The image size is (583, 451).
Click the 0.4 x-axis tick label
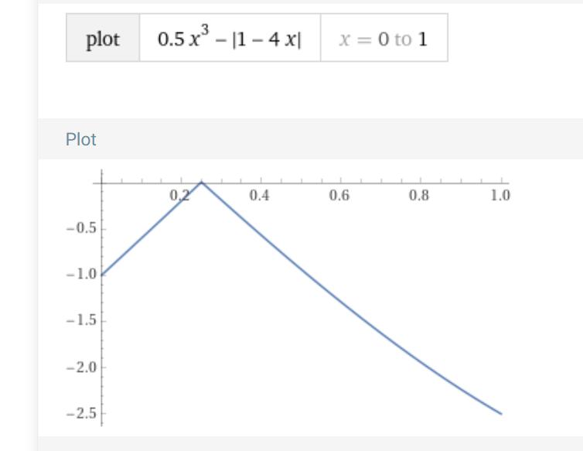click(x=260, y=196)
